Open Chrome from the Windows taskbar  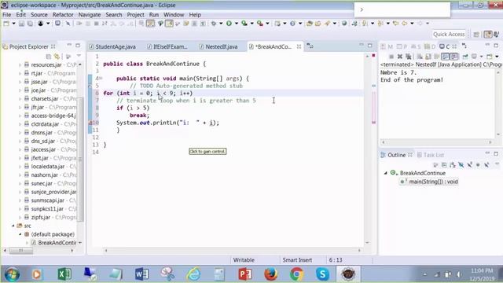tap(297, 274)
